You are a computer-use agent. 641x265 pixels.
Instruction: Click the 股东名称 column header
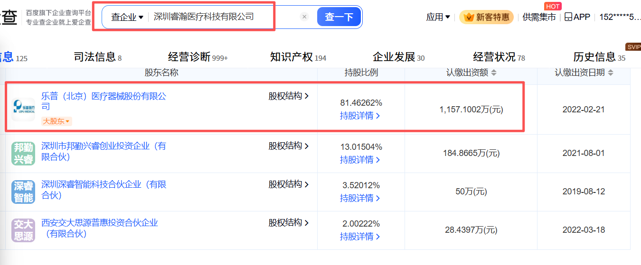(161, 73)
